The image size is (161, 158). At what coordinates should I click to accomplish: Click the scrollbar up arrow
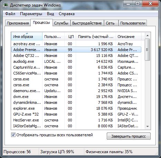(148, 36)
